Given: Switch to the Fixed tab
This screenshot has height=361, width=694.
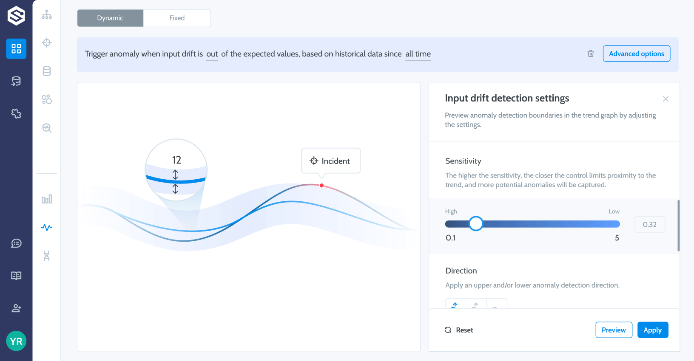Looking at the screenshot, I should click(x=177, y=18).
